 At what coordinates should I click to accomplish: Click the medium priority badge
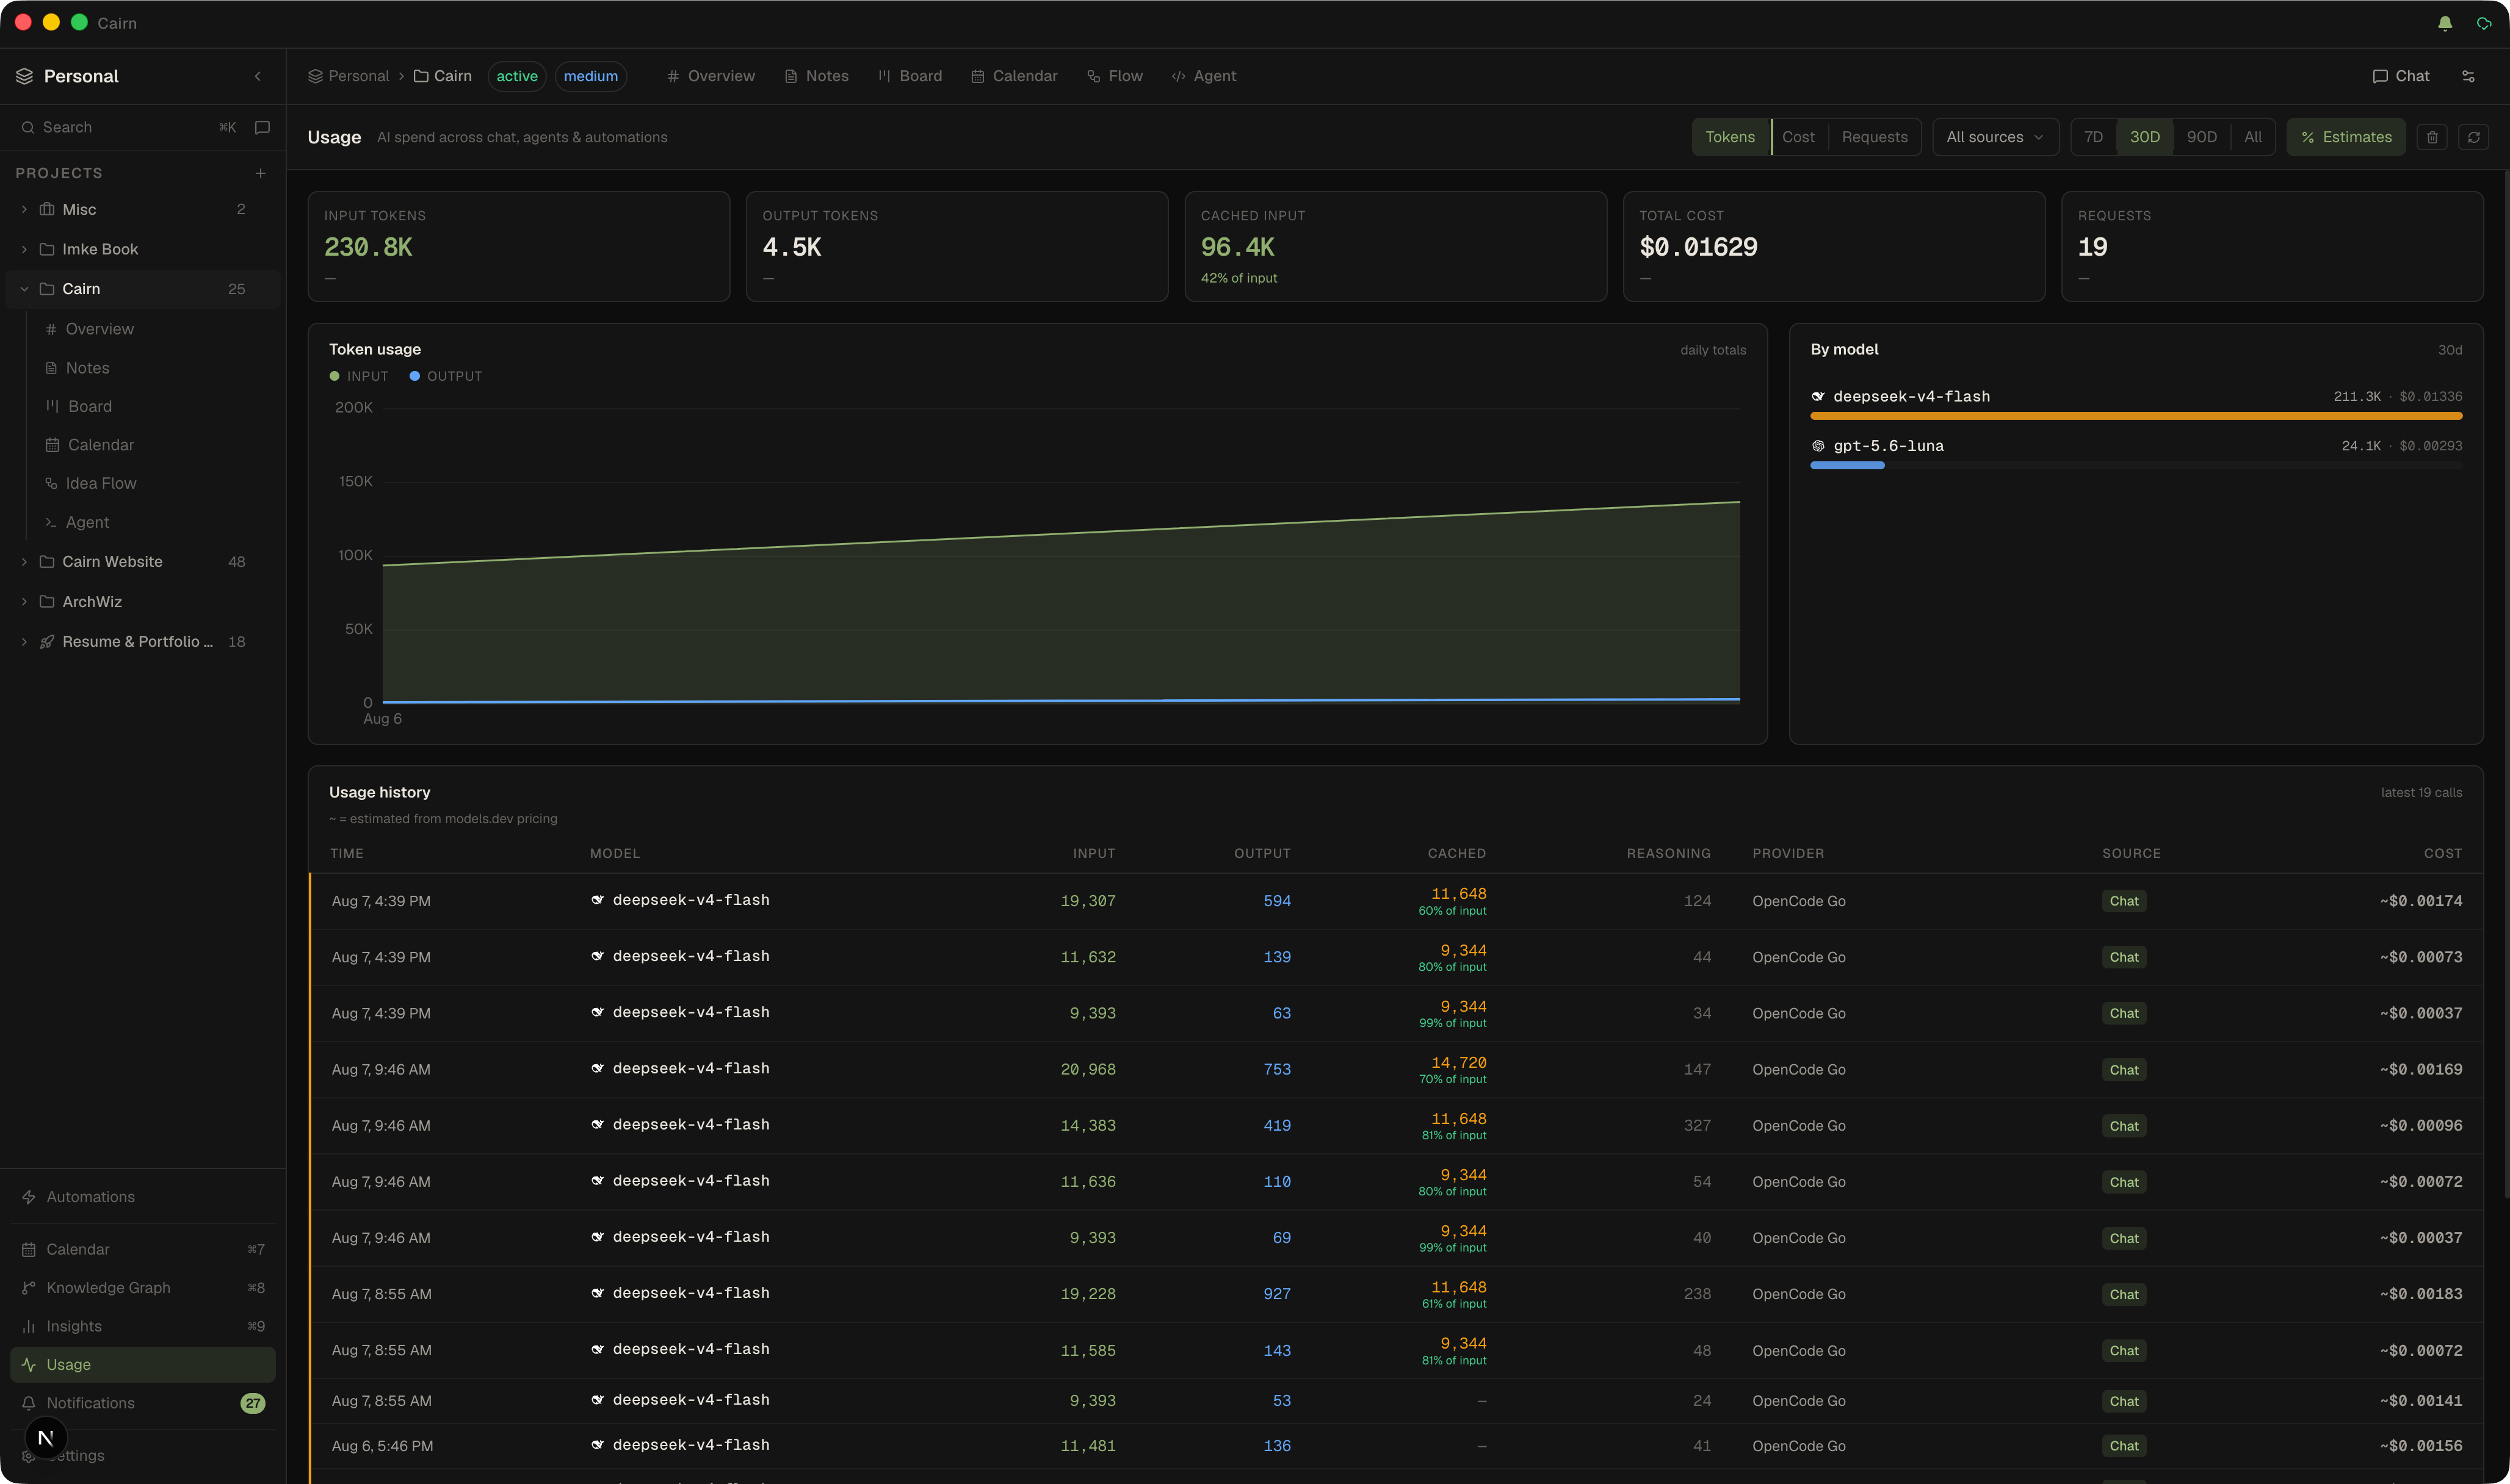click(590, 76)
